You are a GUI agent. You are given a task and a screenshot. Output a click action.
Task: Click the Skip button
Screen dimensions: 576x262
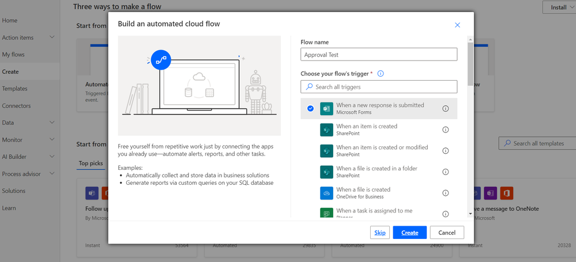coord(380,233)
